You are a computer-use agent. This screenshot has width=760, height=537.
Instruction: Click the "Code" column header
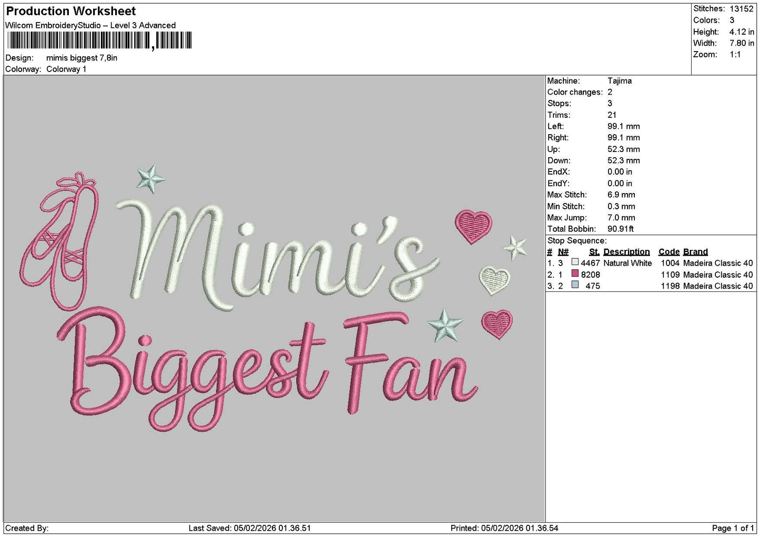click(668, 251)
